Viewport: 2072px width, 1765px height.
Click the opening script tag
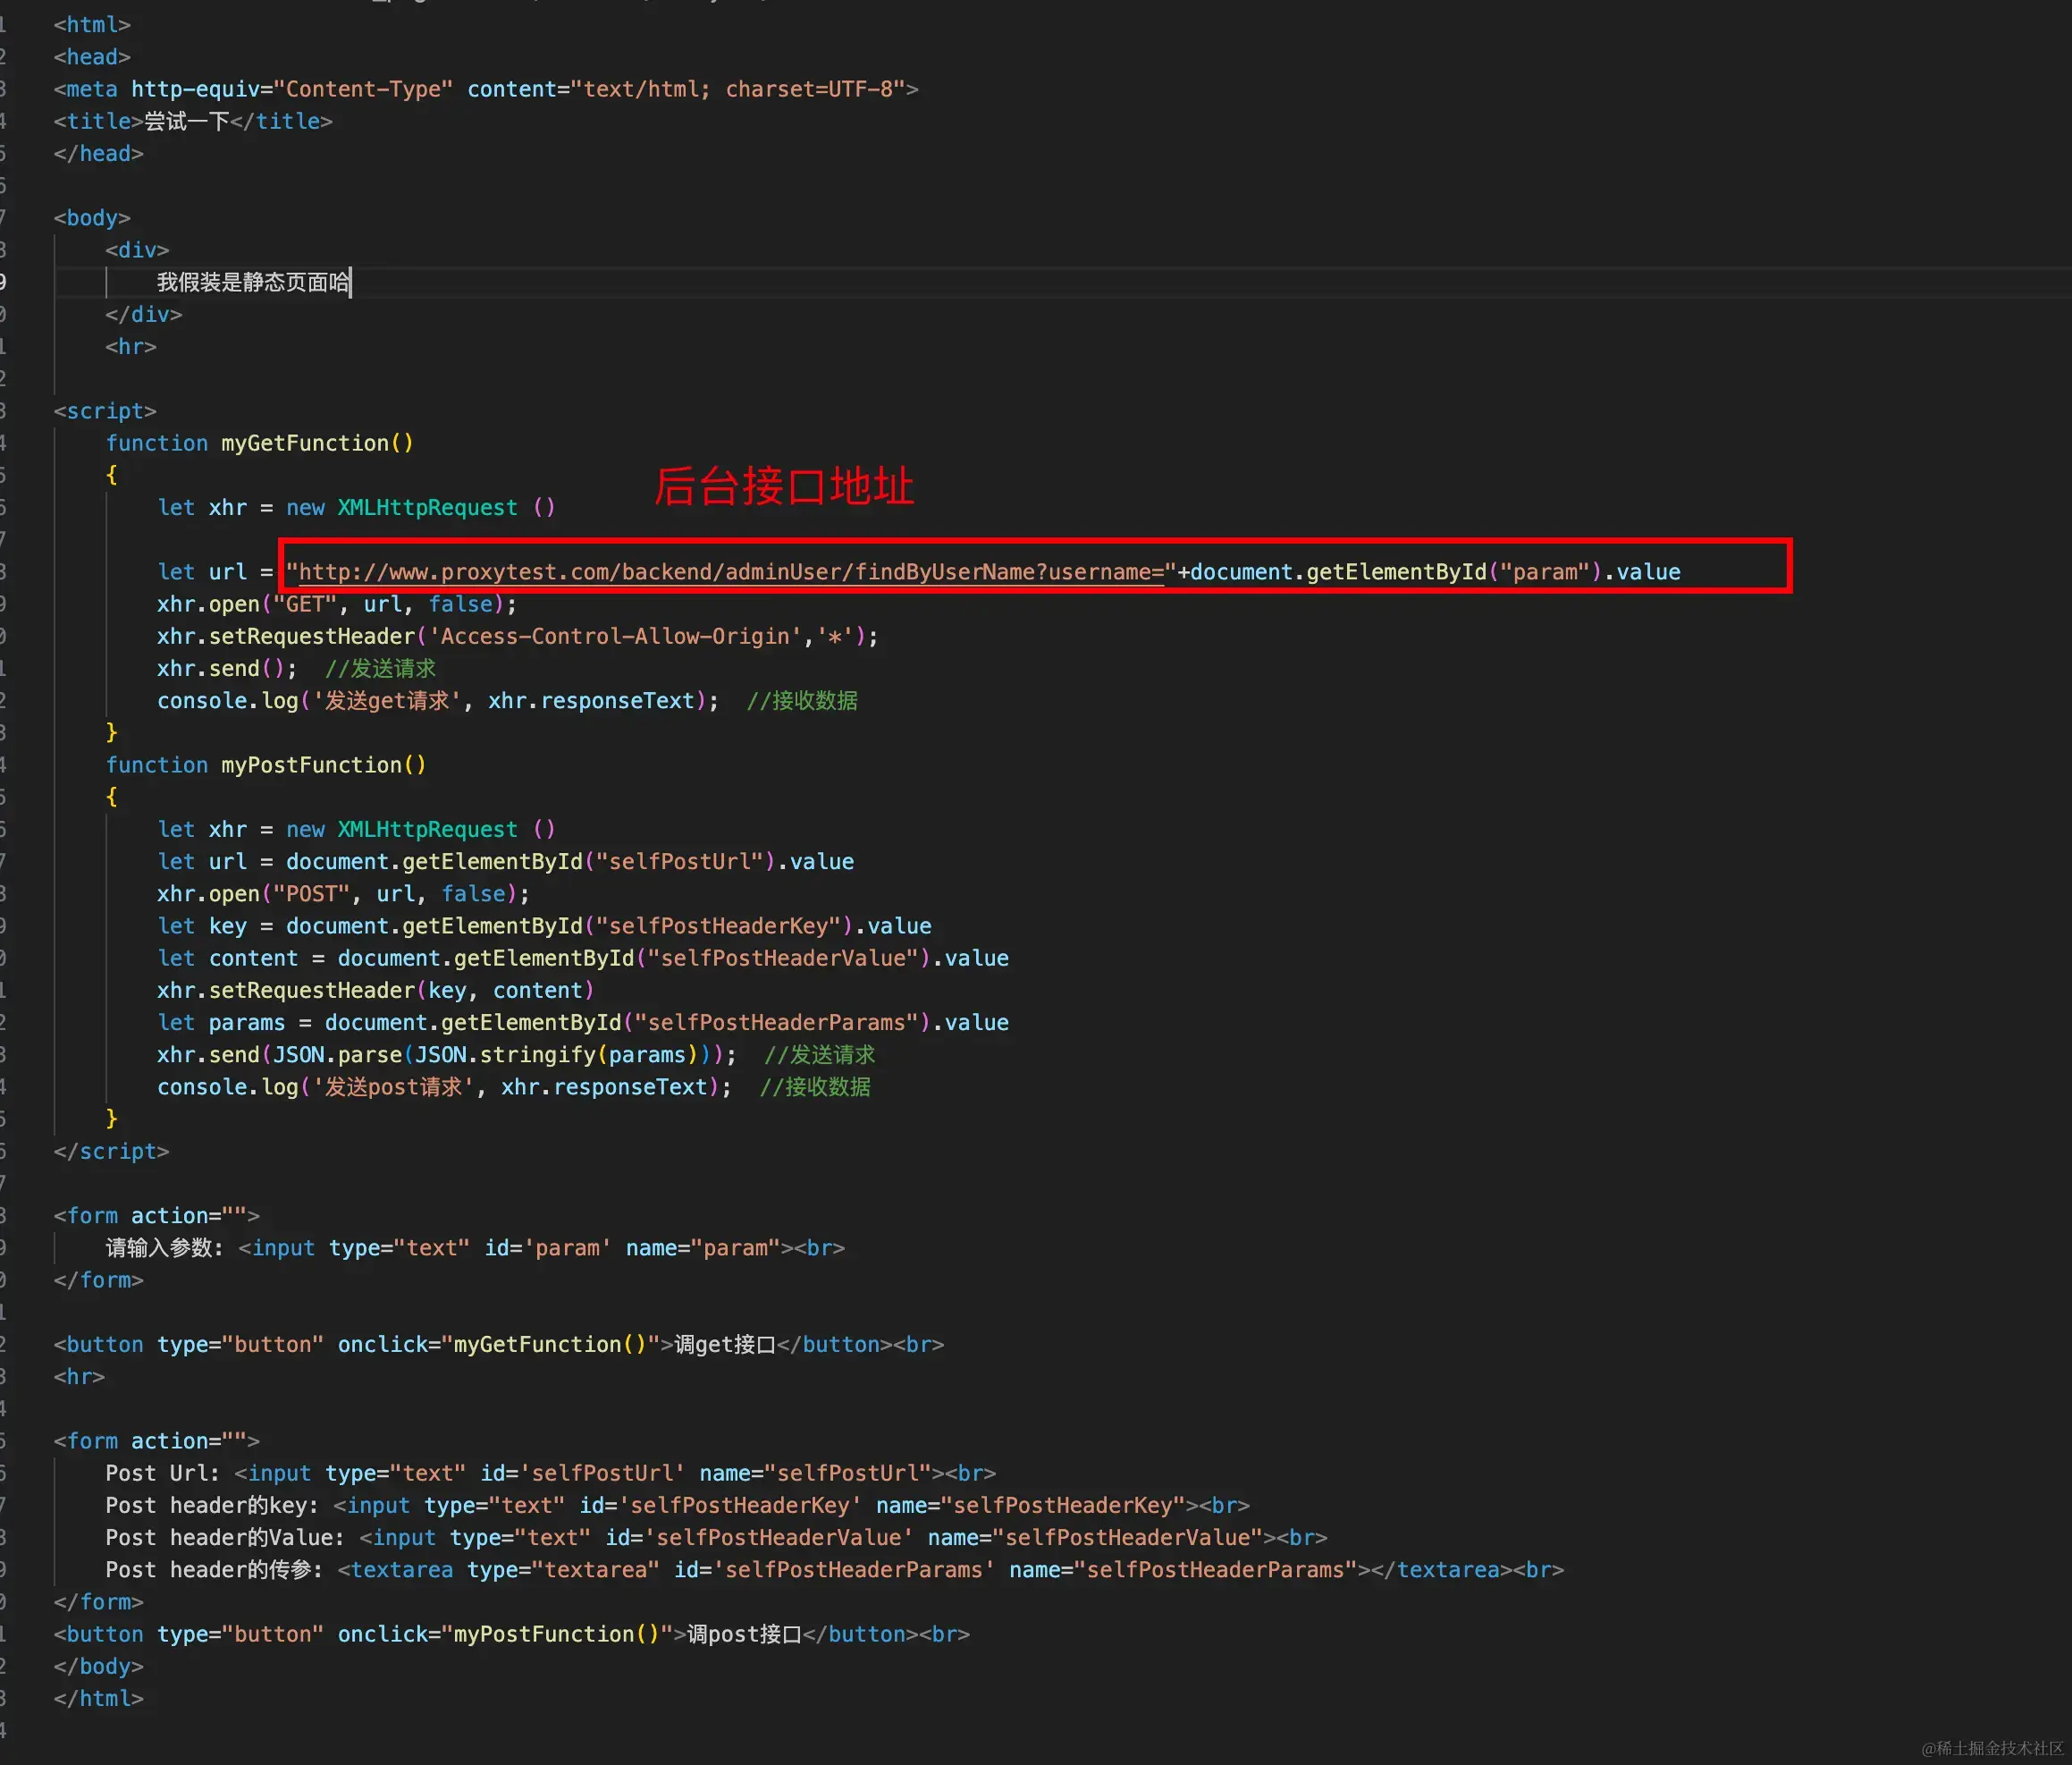click(x=105, y=411)
